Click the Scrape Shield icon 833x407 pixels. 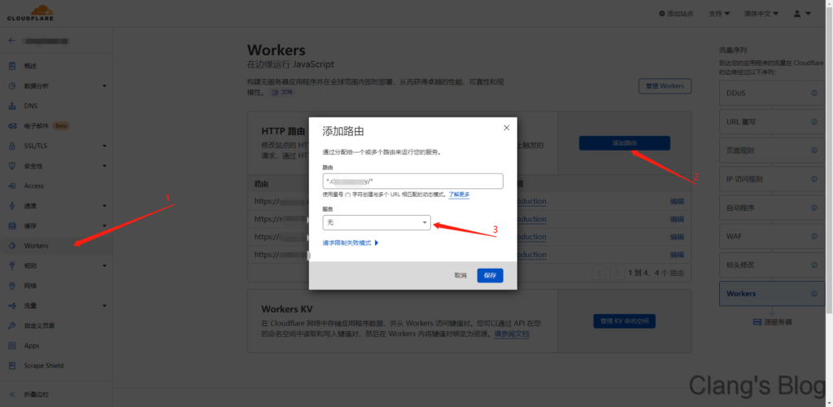(12, 365)
